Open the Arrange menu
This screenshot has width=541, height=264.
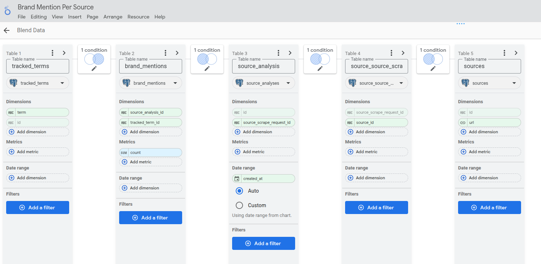tap(113, 17)
